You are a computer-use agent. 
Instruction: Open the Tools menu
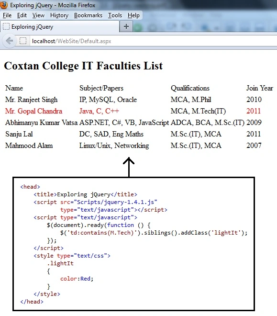pyautogui.click(x=115, y=15)
